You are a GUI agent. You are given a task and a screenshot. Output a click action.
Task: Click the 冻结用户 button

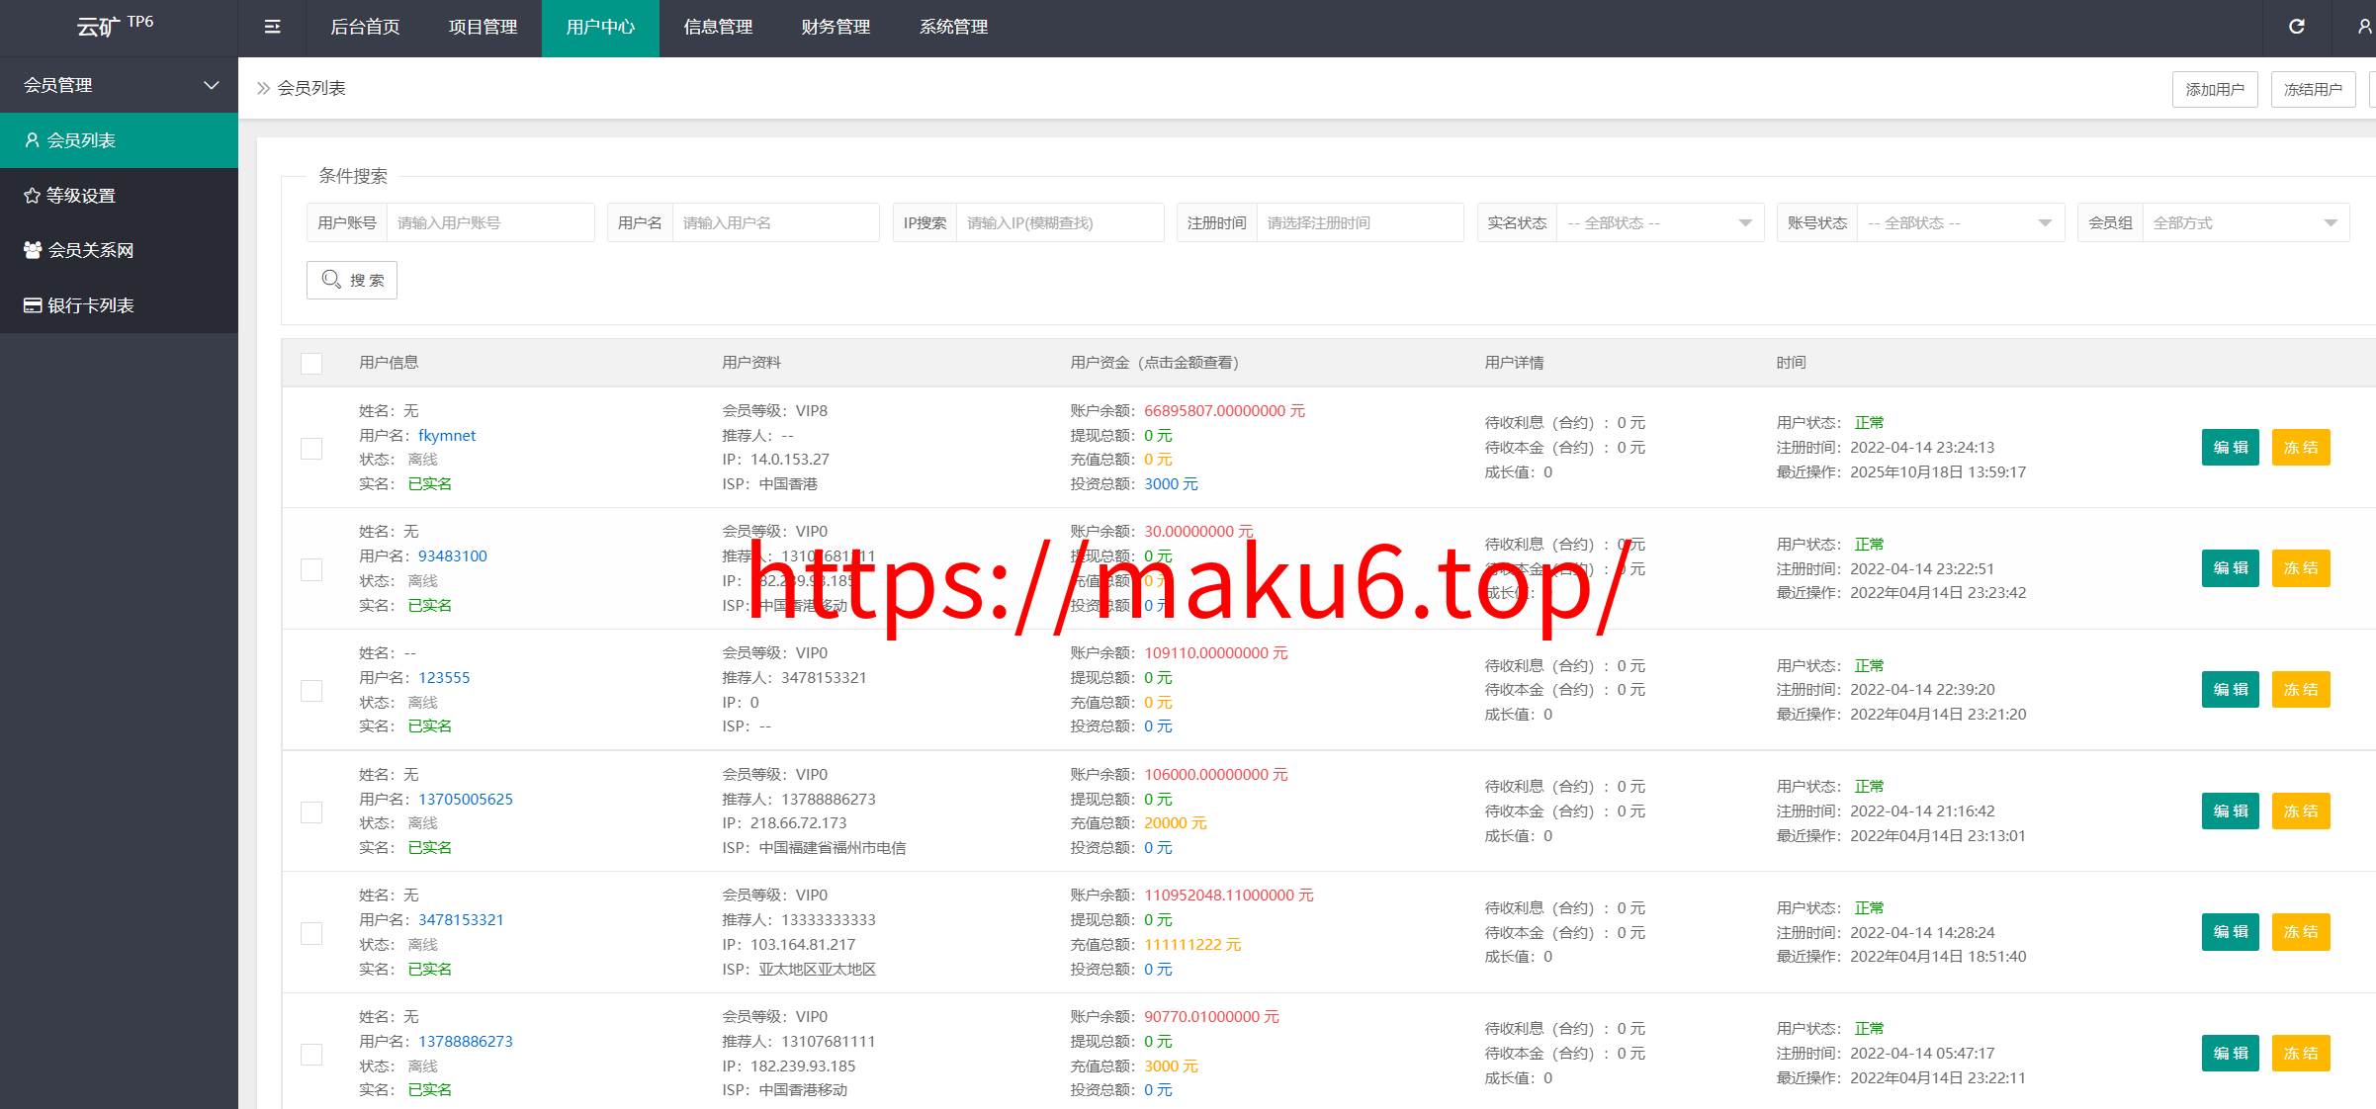(2314, 89)
